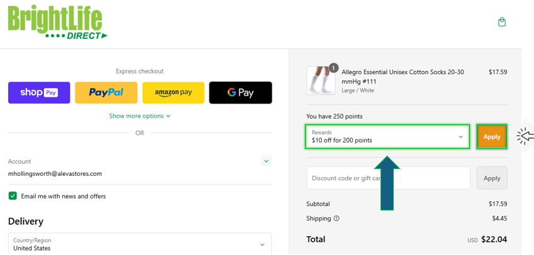Click the shipping info question mark icon
The height and width of the screenshot is (255, 534).
coord(337,219)
